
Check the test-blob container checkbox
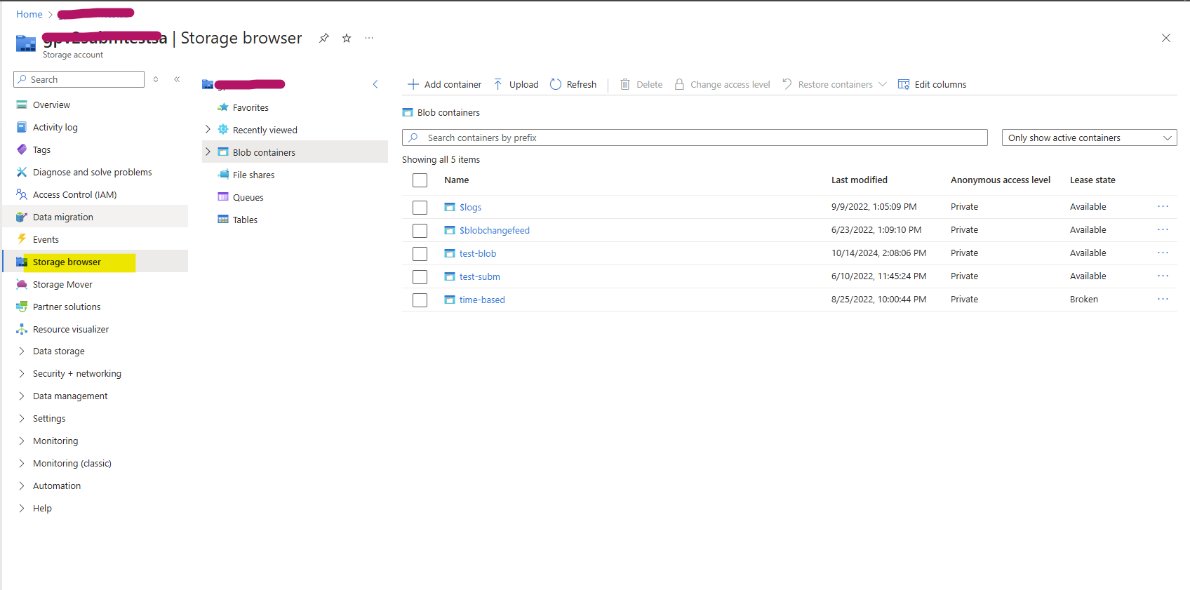tap(420, 254)
